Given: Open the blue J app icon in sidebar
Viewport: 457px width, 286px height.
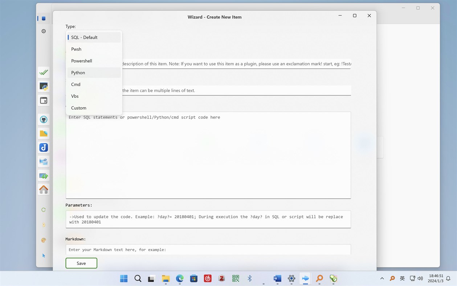Looking at the screenshot, I should click(x=44, y=147).
